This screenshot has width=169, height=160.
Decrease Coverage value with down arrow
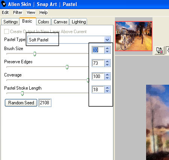[x=107, y=78]
